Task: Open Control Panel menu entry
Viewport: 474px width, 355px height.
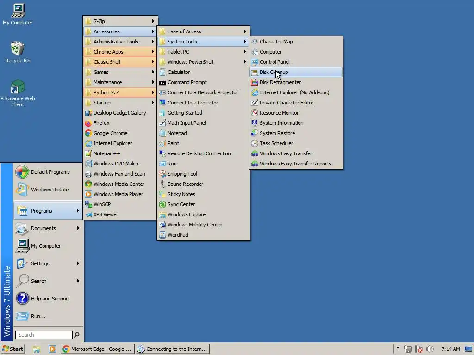Action: 296,62
